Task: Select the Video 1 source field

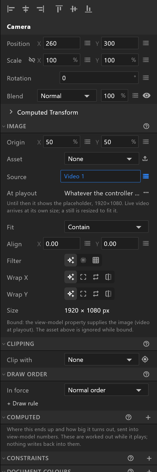Action: point(100,176)
